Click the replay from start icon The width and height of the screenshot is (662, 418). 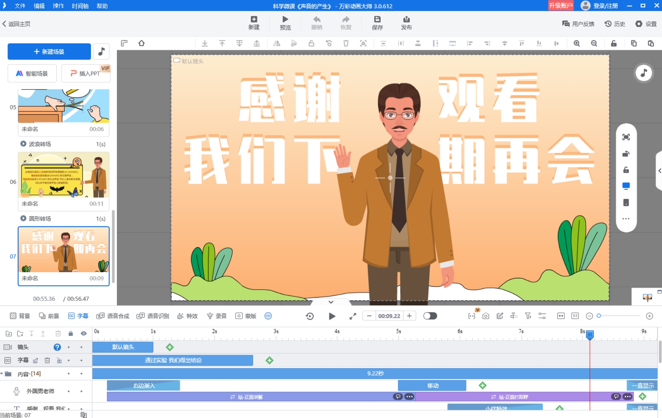[310, 316]
